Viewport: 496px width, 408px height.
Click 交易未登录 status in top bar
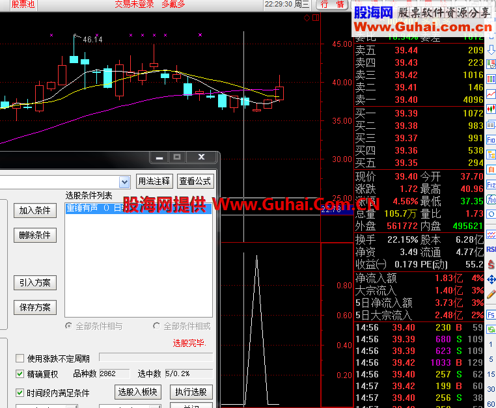coord(135,4)
